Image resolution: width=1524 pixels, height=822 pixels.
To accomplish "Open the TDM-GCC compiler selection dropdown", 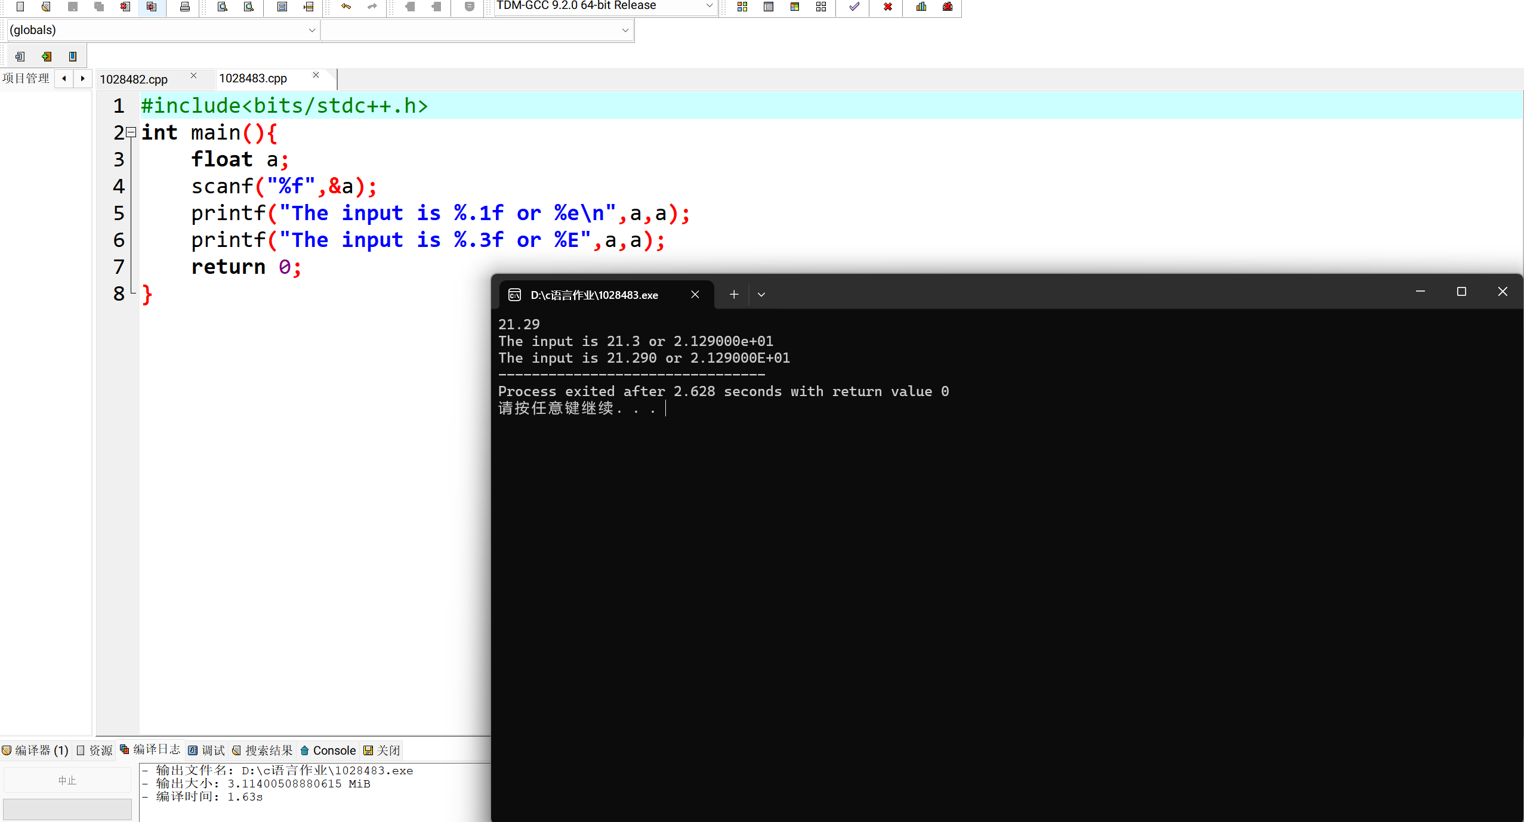I will (709, 6).
